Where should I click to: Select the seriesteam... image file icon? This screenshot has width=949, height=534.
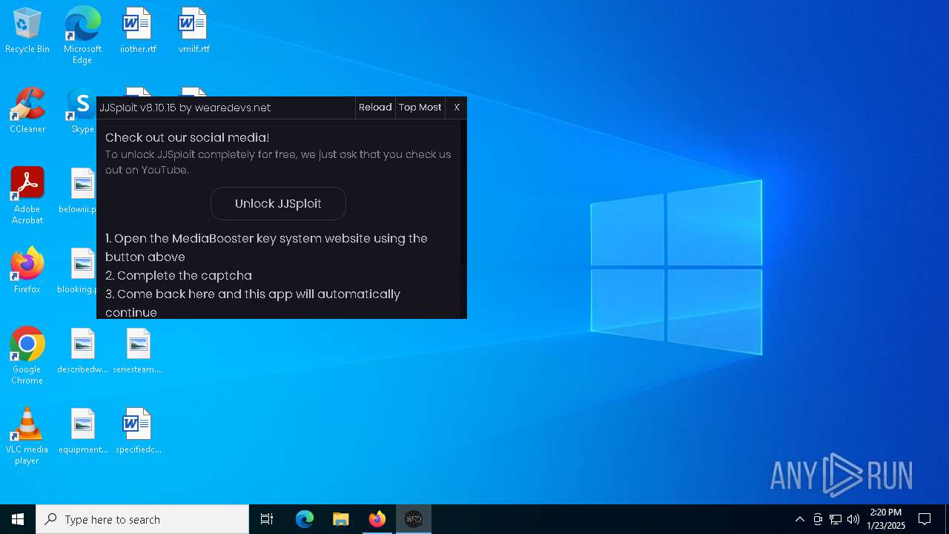click(x=138, y=351)
